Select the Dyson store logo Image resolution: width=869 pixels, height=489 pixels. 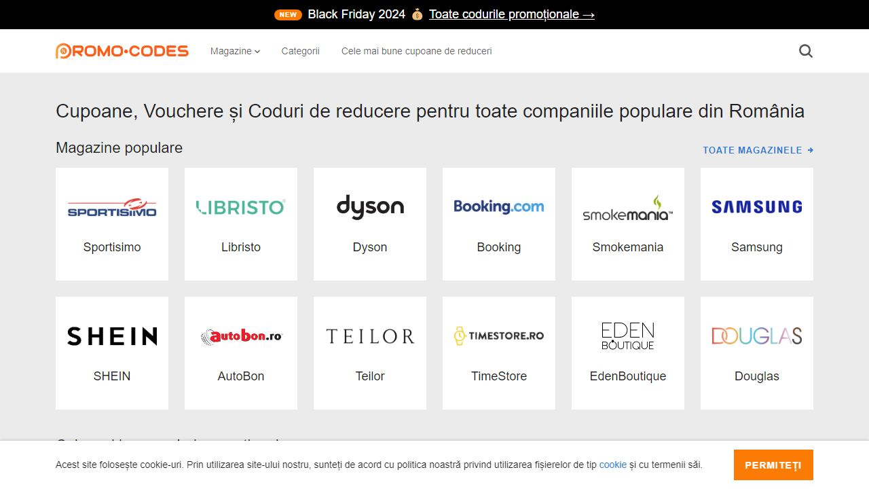point(370,206)
